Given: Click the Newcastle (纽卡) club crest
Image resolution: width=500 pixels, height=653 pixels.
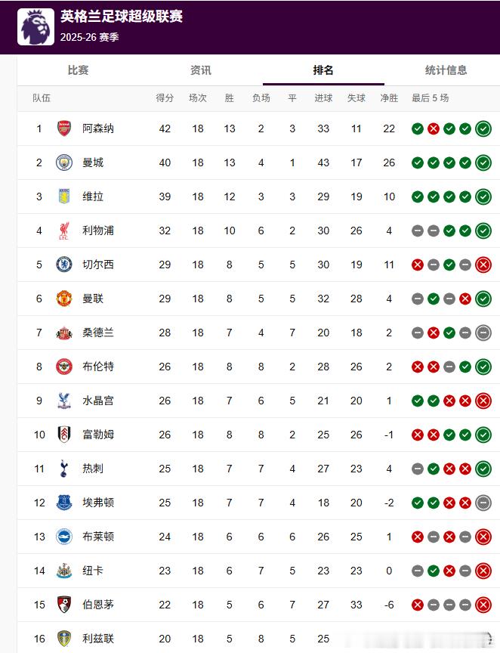Looking at the screenshot, I should click(64, 571).
